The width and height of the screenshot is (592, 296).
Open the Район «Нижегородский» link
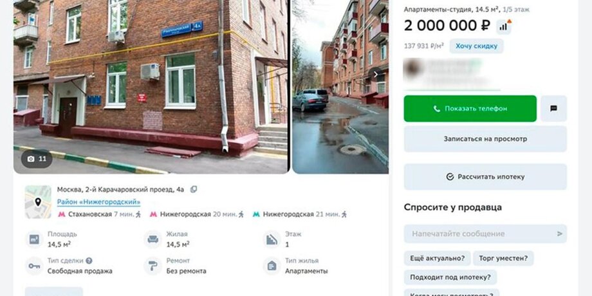pyautogui.click(x=98, y=202)
